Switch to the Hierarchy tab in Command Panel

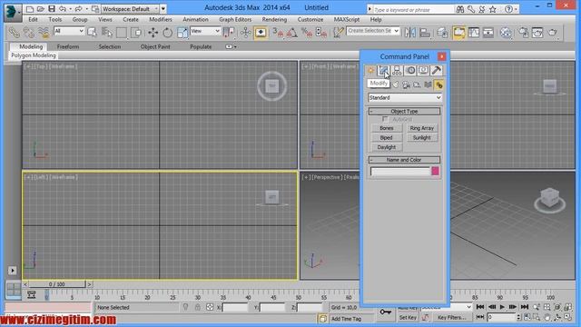click(397, 70)
